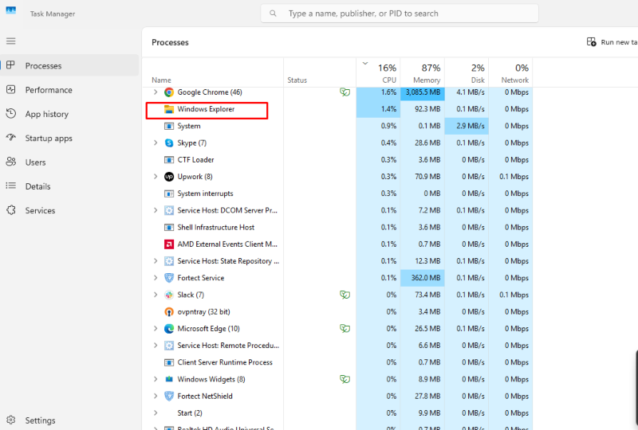Image resolution: width=638 pixels, height=430 pixels.
Task: Click the efficiency mode leaf for Google Chrome
Action: point(345,92)
